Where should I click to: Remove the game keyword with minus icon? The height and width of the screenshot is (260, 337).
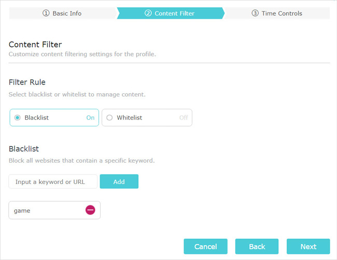90,210
